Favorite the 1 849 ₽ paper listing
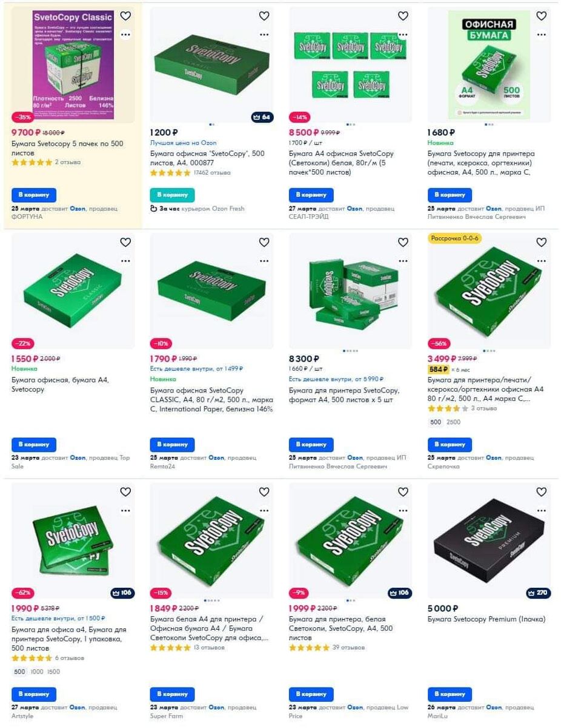561x728 pixels. [264, 491]
